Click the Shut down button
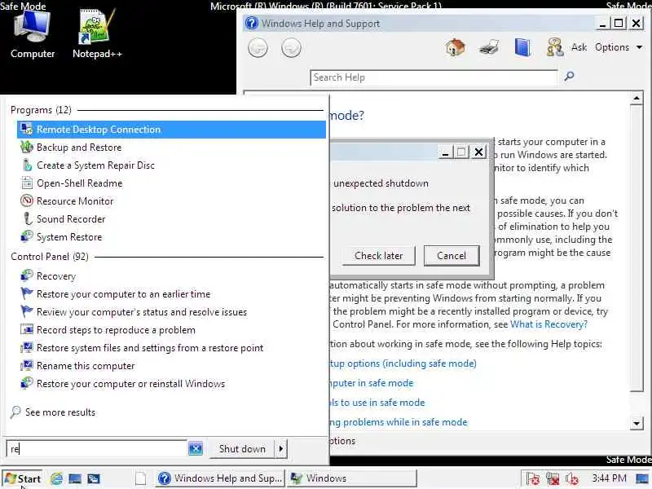Screen dimensions: 652x489 (242, 449)
